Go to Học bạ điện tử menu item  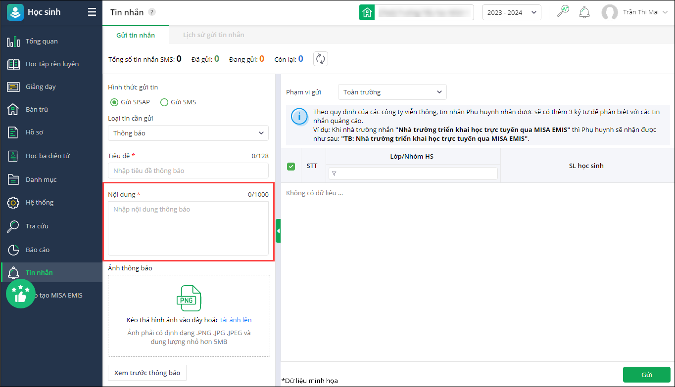point(48,156)
